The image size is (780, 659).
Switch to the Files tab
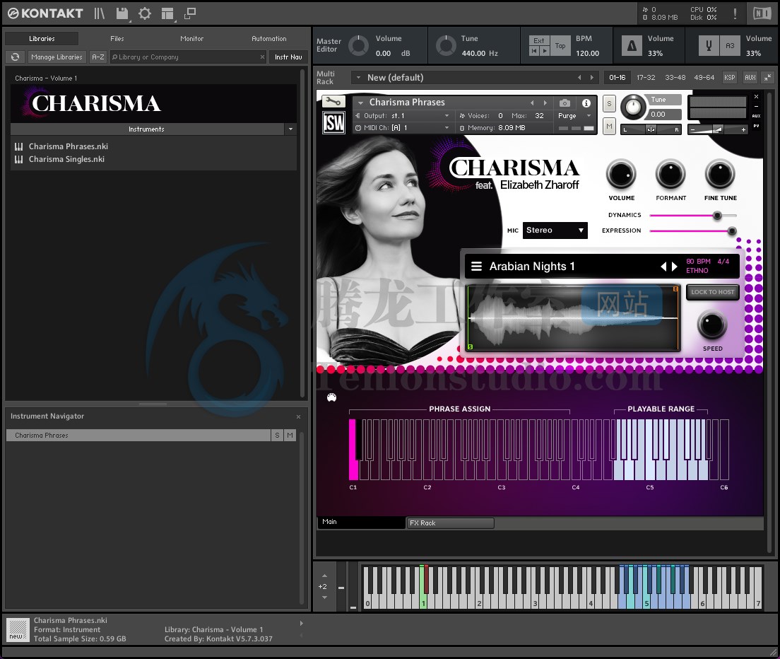117,38
